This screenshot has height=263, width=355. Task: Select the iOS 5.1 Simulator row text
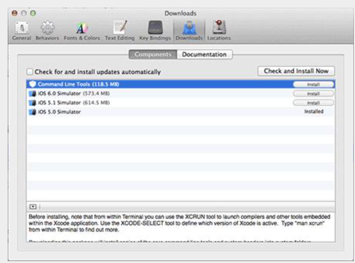(74, 103)
